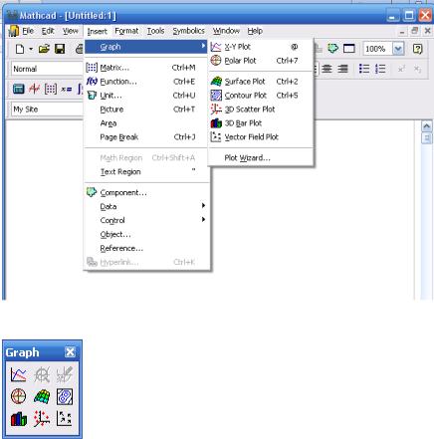The image size is (434, 439).
Task: Choose Contour Plot from Graph submenu
Action: pos(261,96)
